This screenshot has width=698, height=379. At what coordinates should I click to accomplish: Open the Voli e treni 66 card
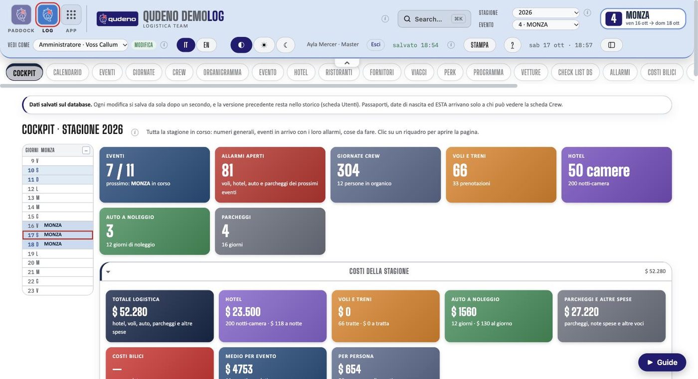tap(501, 175)
